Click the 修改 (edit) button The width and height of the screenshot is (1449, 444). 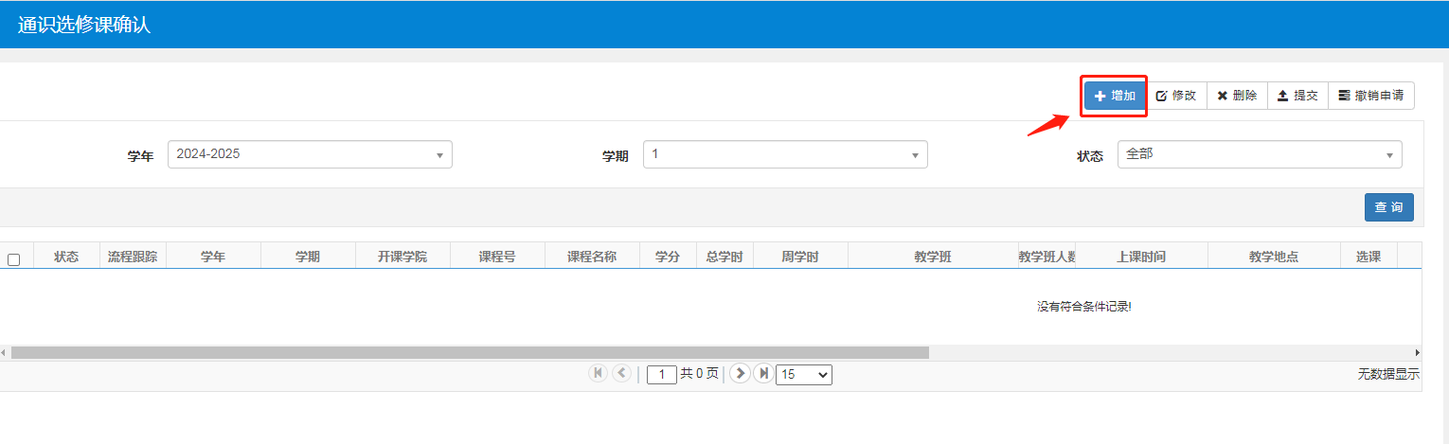point(1176,96)
